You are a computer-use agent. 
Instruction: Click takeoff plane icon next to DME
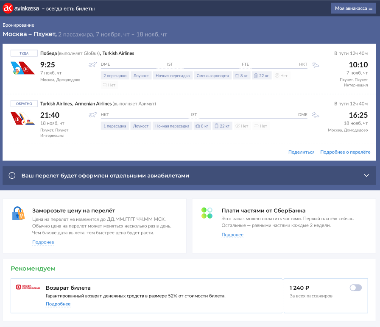(x=92, y=65)
